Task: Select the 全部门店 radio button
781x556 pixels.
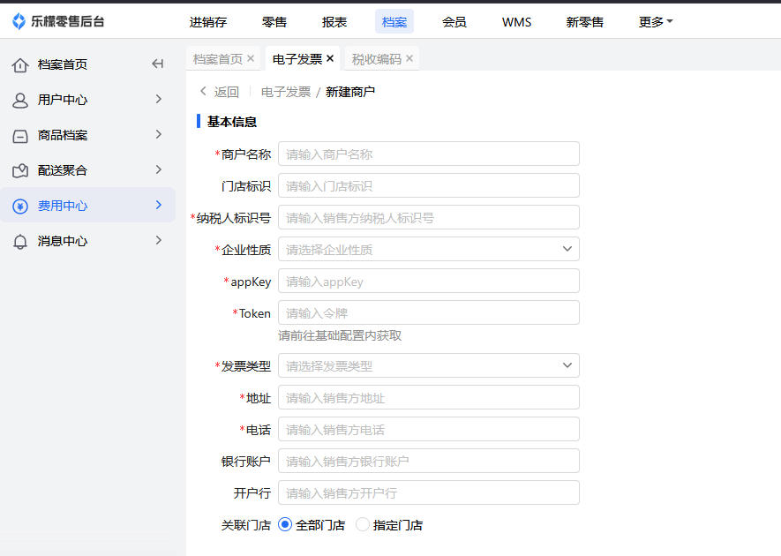Action: click(x=285, y=524)
